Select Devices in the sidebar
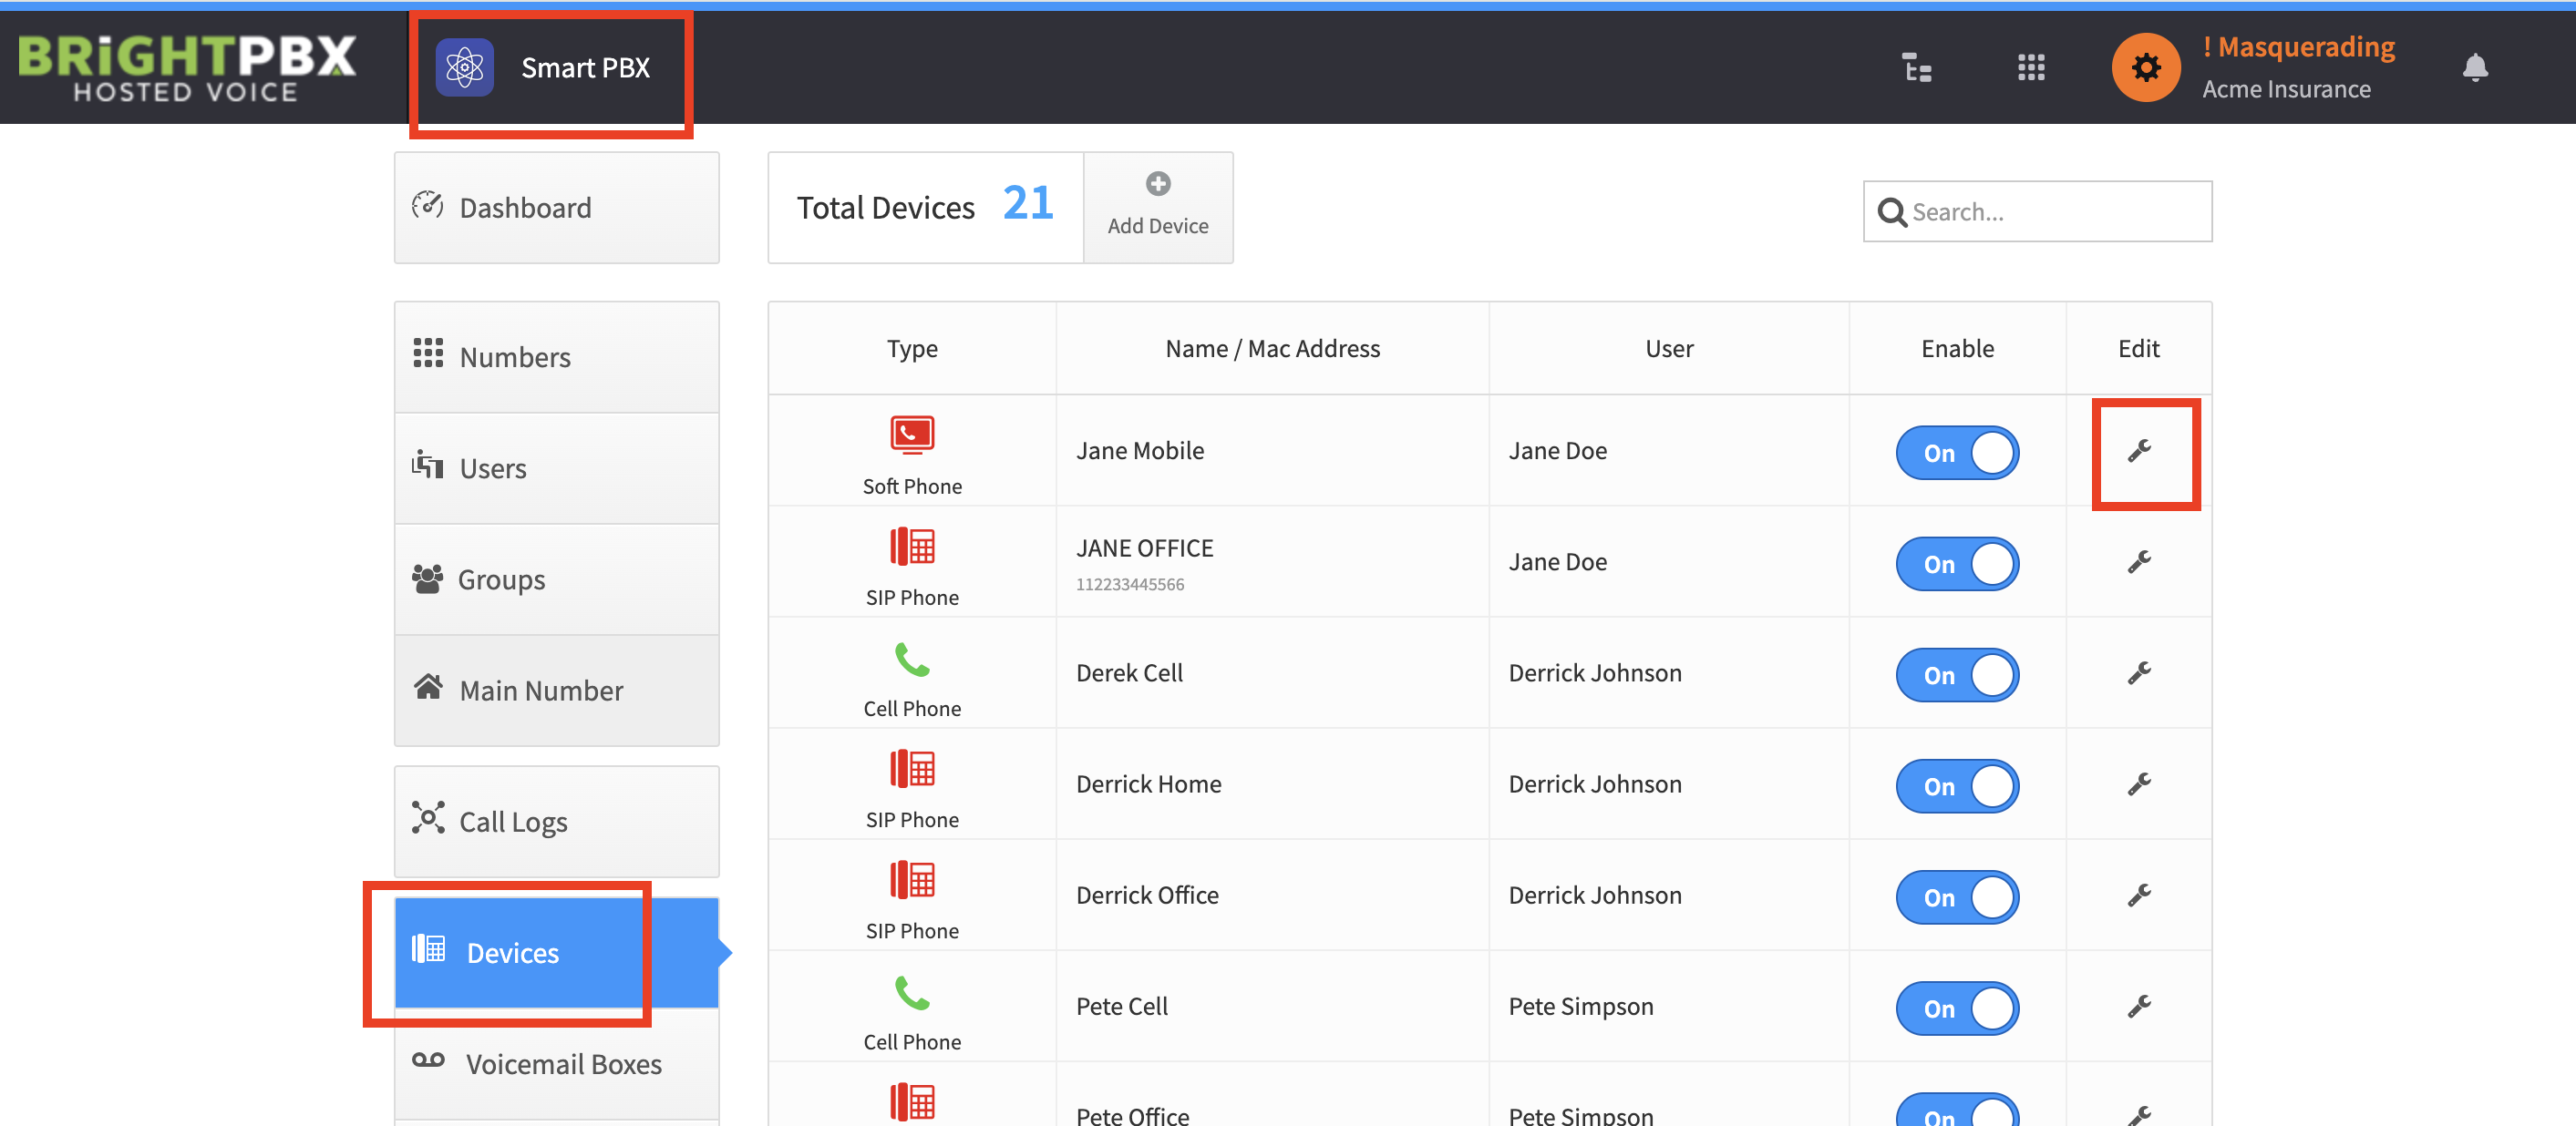Image resolution: width=2576 pixels, height=1126 pixels. (x=556, y=952)
